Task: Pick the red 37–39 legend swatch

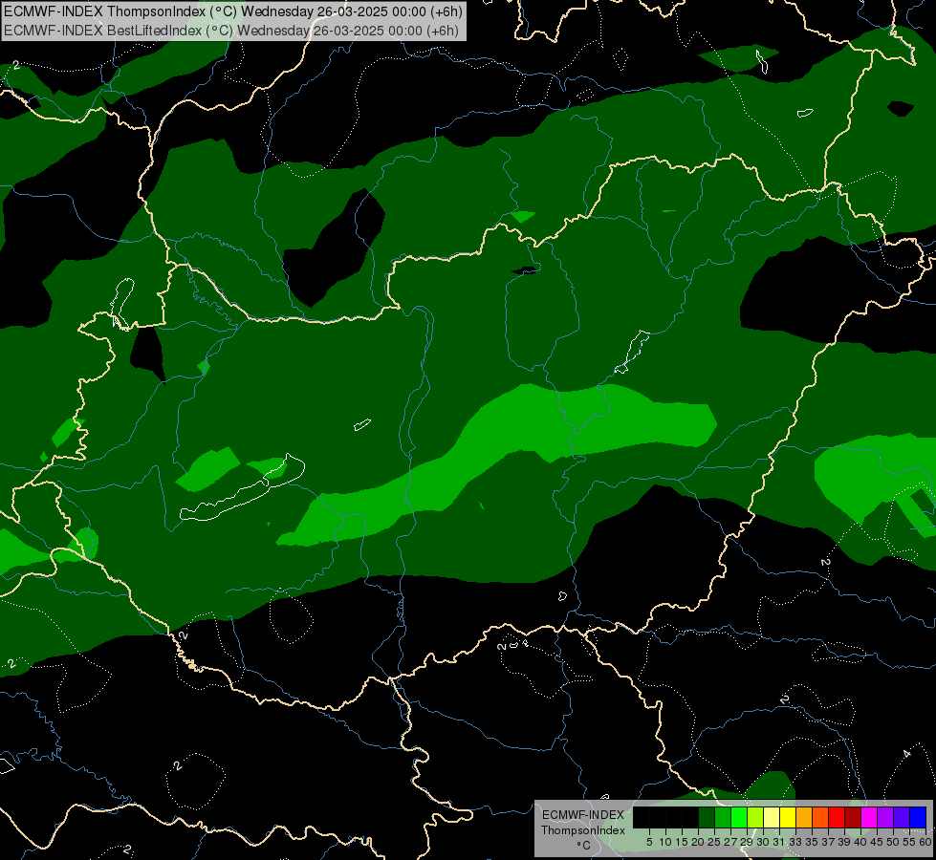Action: point(837,817)
